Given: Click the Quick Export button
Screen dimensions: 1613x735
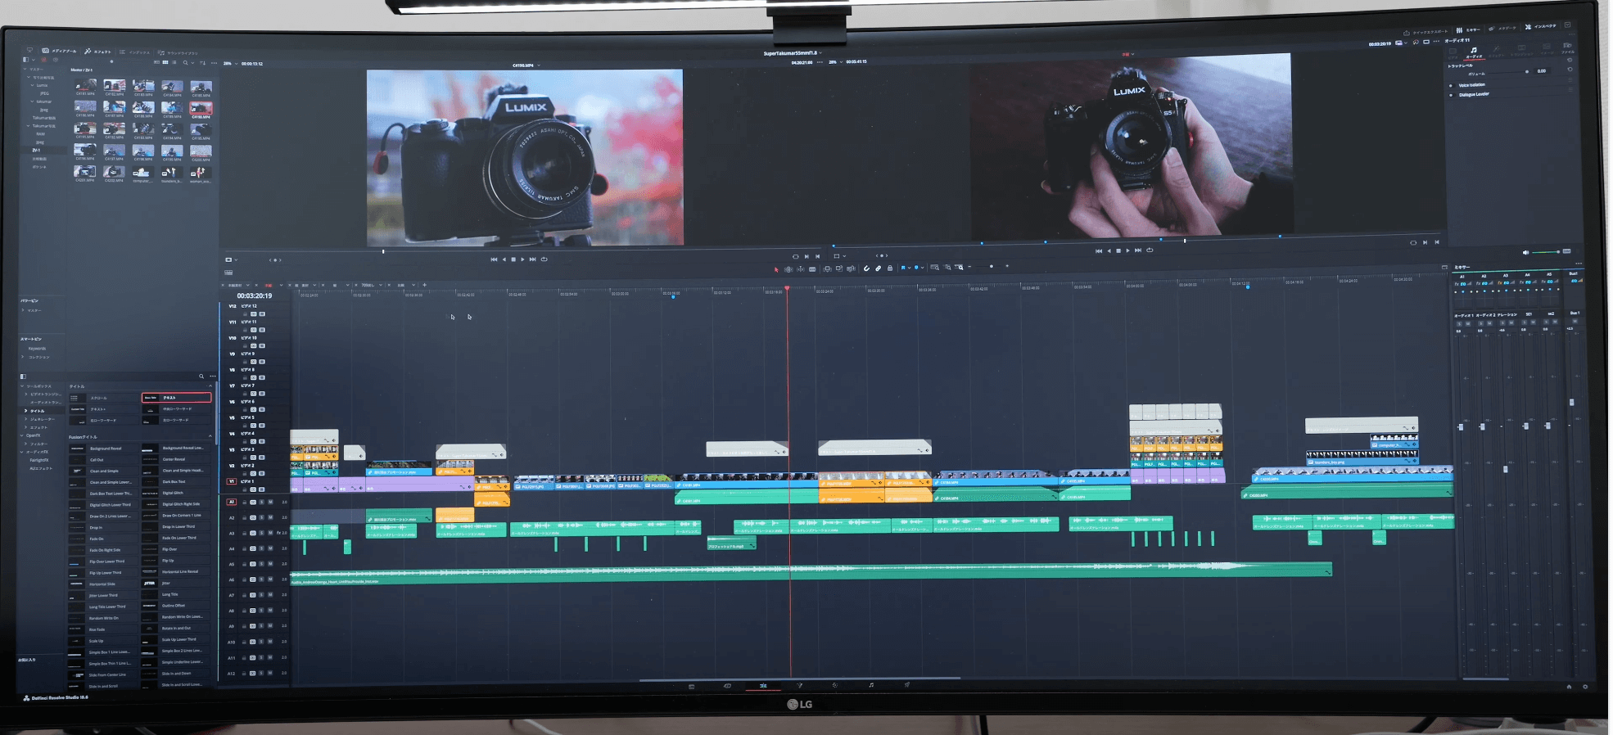Looking at the screenshot, I should pyautogui.click(x=1425, y=32).
